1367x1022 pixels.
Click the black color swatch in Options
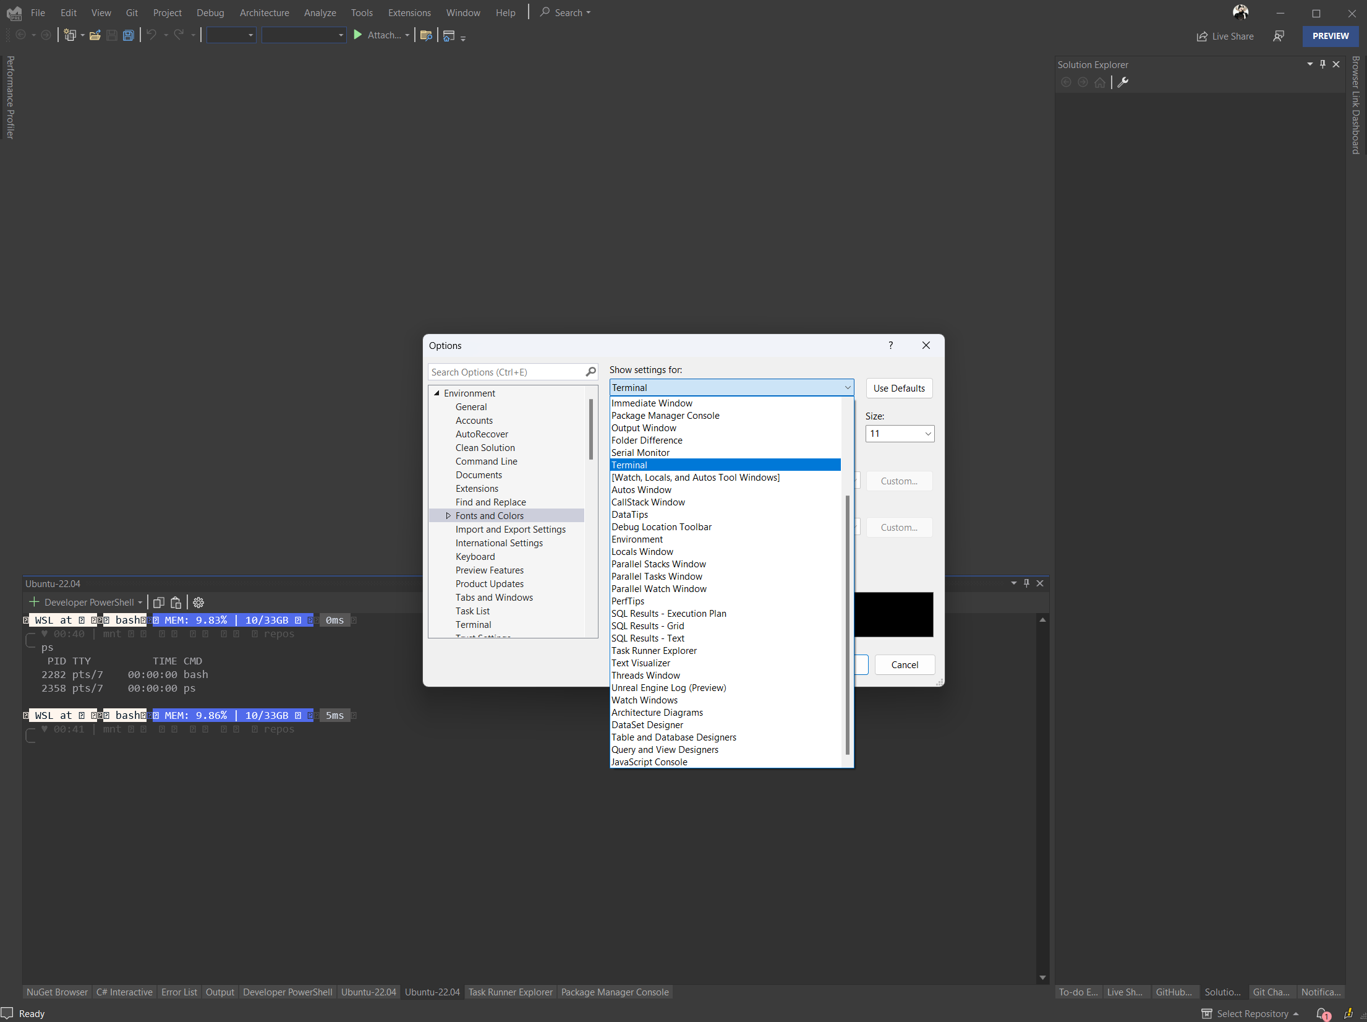pos(895,614)
